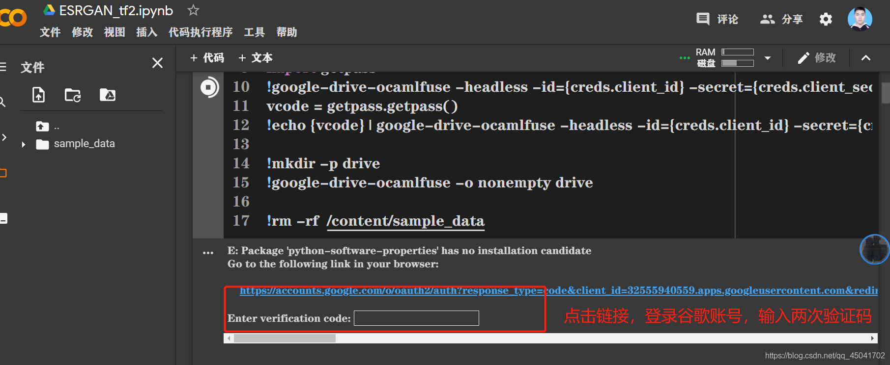This screenshot has height=365, width=890.
Task: Open the 视图 menu
Action: point(115,32)
